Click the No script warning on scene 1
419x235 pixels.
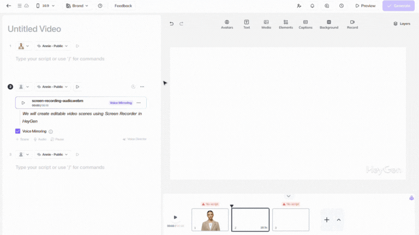210,204
